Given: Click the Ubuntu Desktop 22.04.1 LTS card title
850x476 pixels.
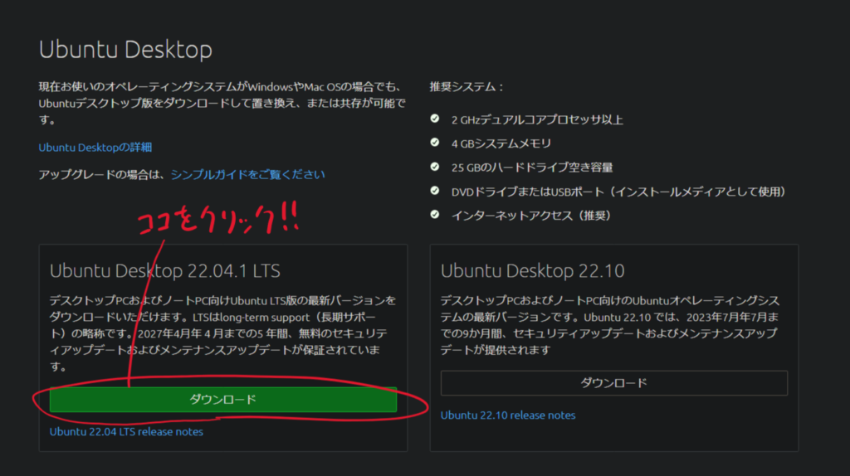Looking at the screenshot, I should click(166, 271).
